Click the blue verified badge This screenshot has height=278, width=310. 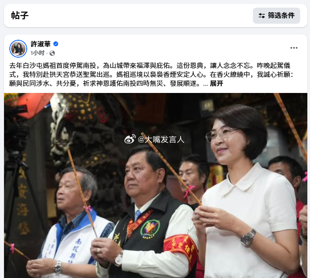point(56,44)
